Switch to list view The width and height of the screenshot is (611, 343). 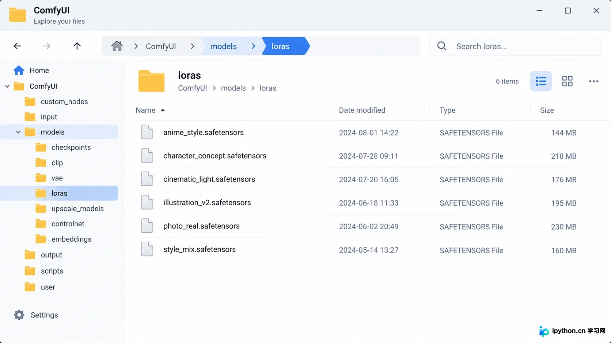click(541, 81)
